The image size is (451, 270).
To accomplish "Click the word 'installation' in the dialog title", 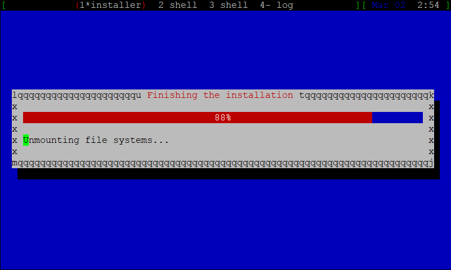I will pos(260,95).
